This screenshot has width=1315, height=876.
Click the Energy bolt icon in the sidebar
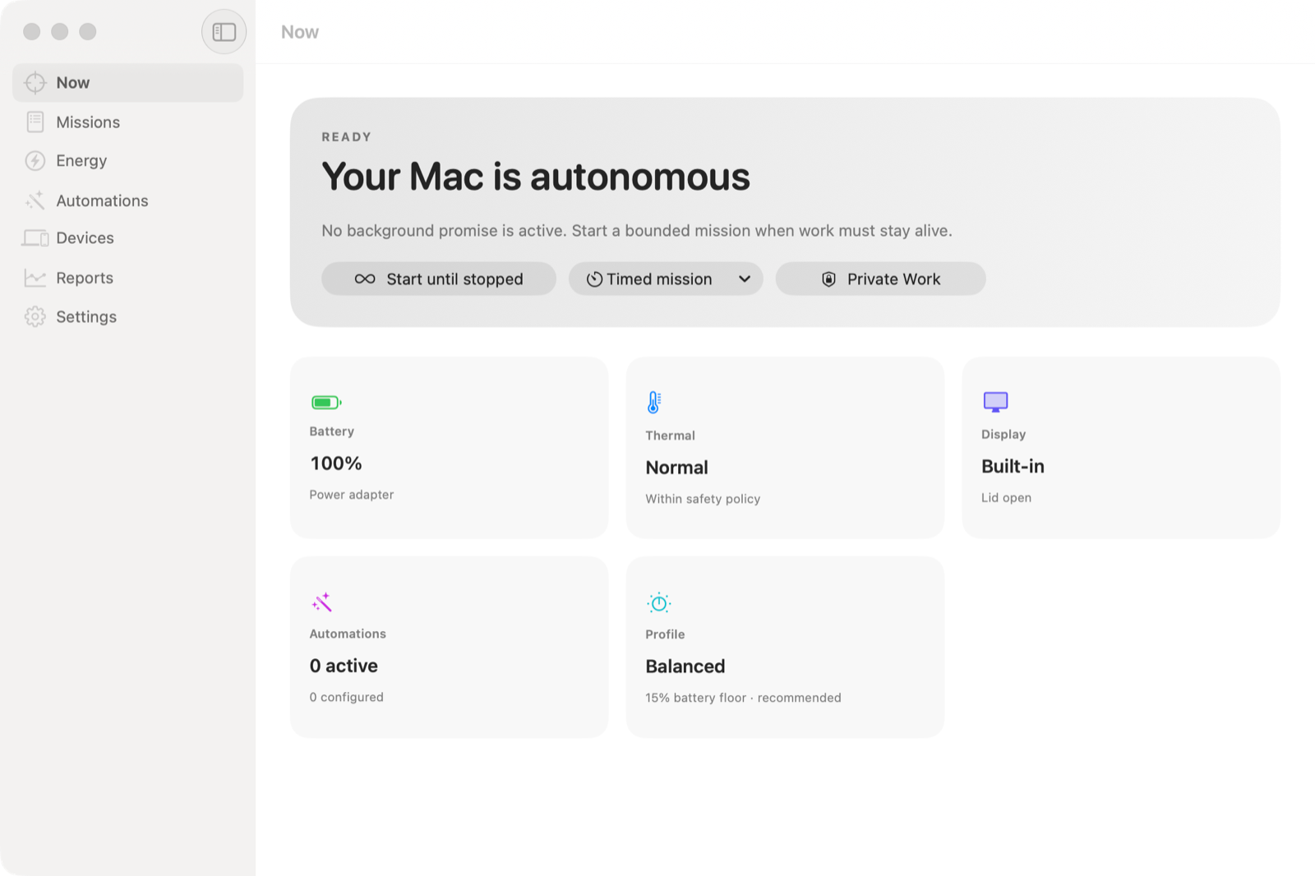(x=35, y=161)
